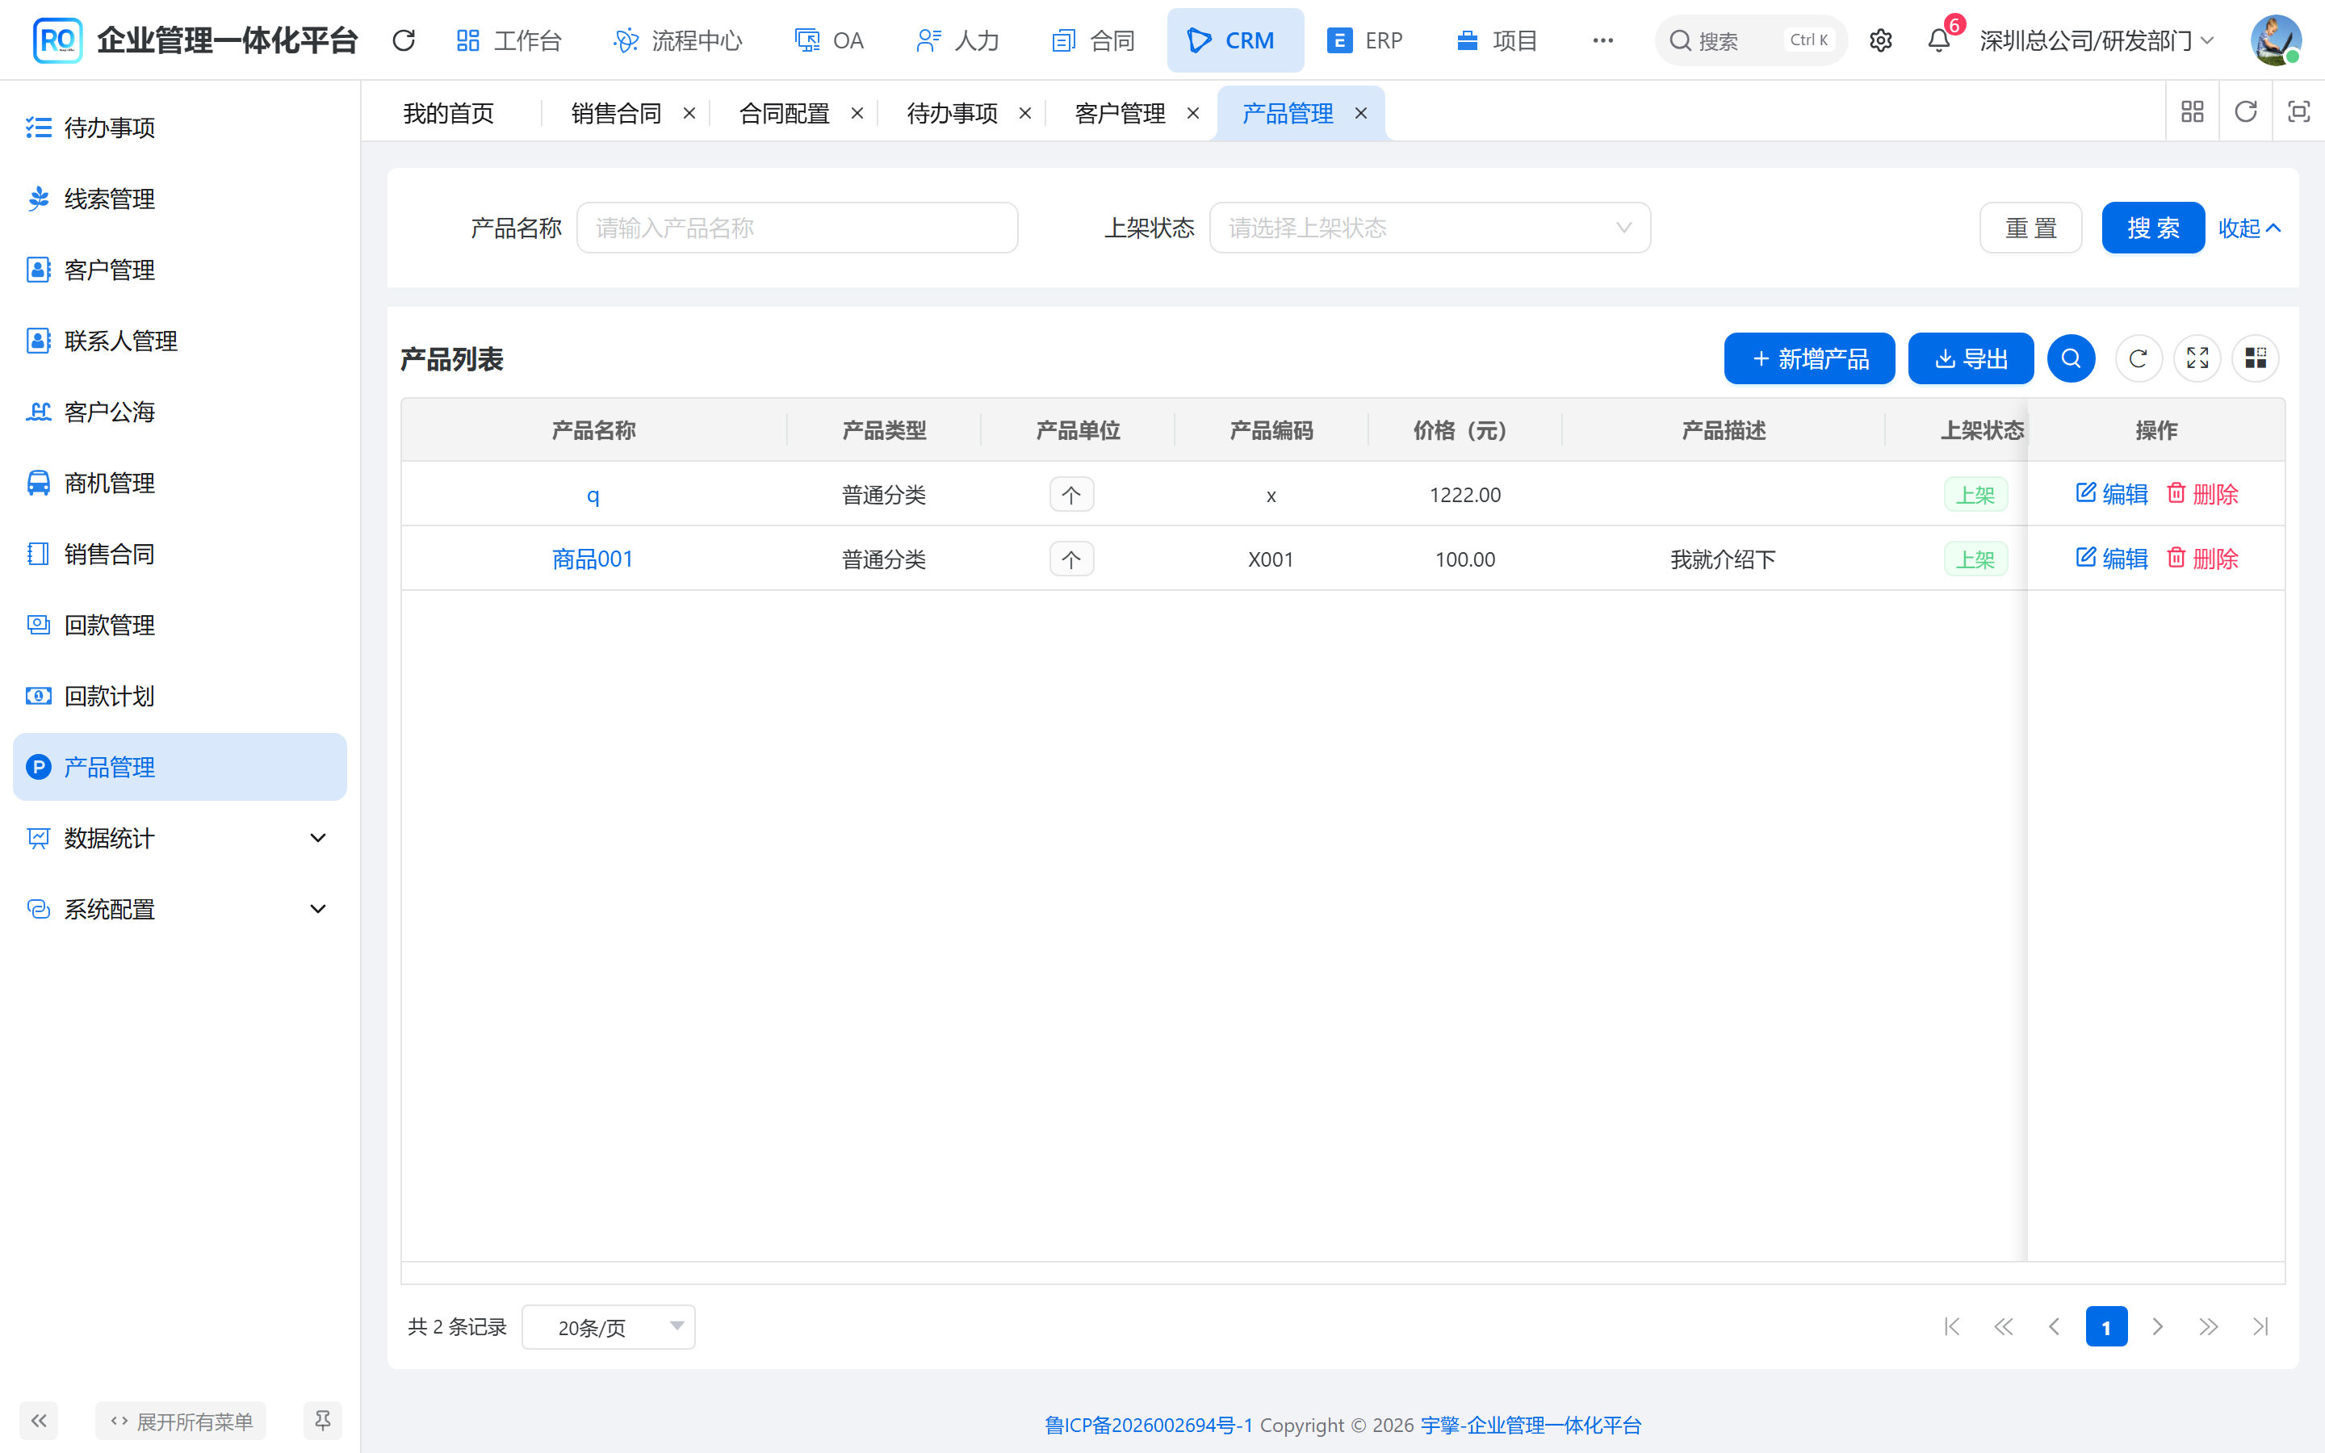Refresh the product list table

coord(2138,358)
